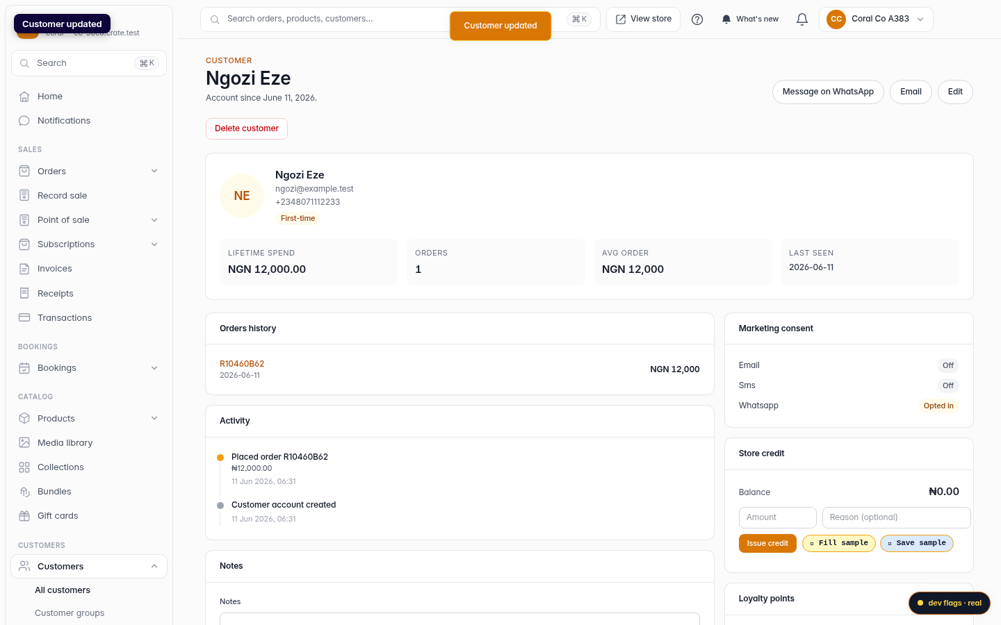Click the magnifier icon in top search
The height and width of the screenshot is (625, 1001).
pos(215,19)
